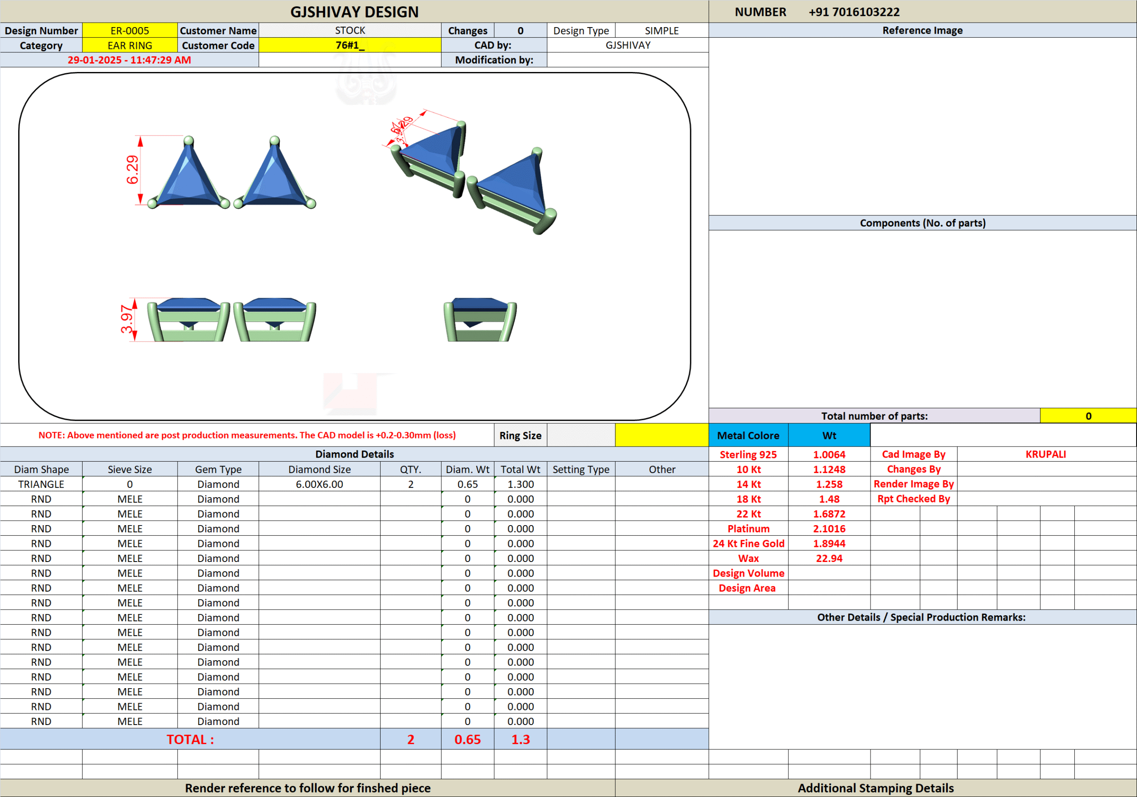
Task: Select the ER-0005 design number cell
Action: pyautogui.click(x=130, y=30)
